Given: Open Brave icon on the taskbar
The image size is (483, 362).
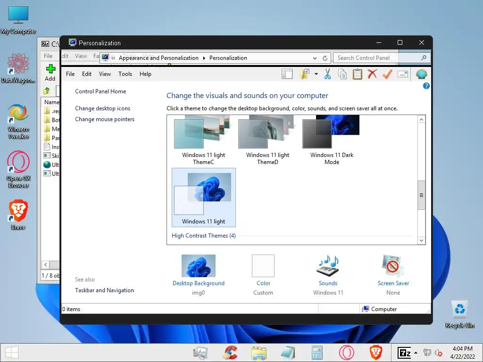Looking at the screenshot, I should [x=376, y=353].
